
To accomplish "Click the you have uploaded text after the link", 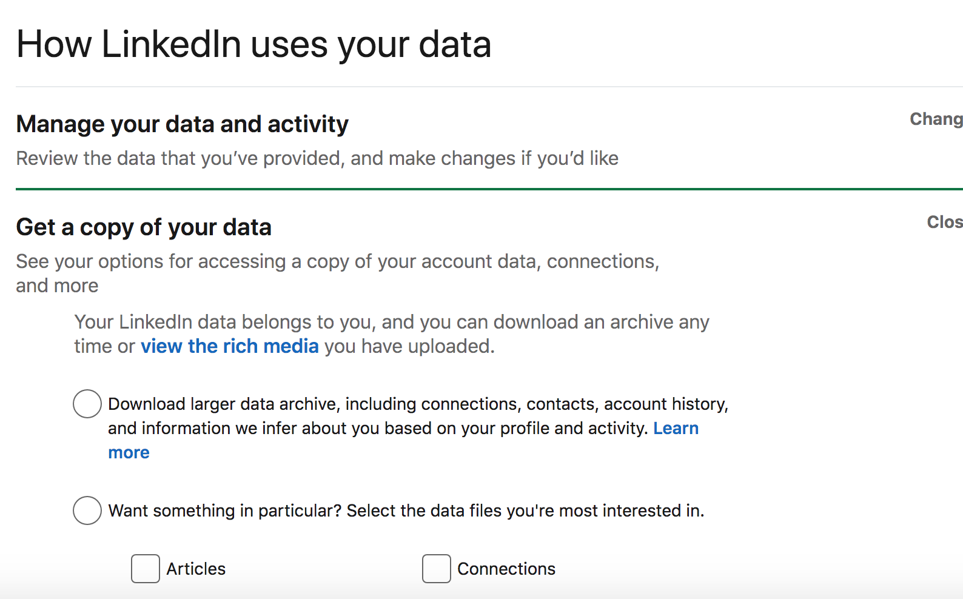I will point(409,346).
